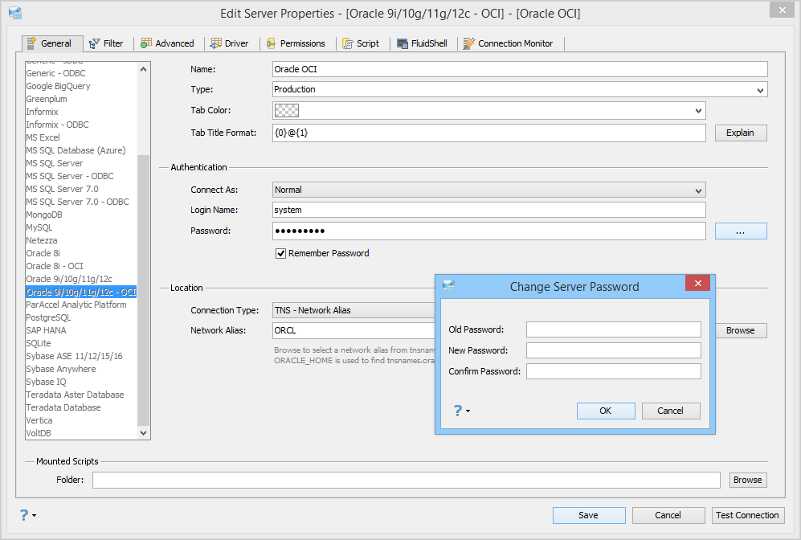The image size is (801, 540).
Task: Click OK in Change Server Password dialog
Action: 606,411
